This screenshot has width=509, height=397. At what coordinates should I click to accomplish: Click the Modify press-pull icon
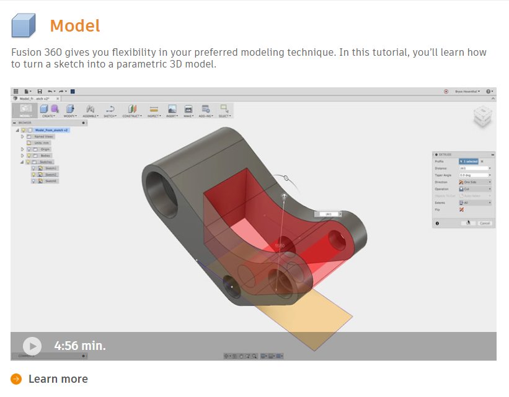pos(70,108)
